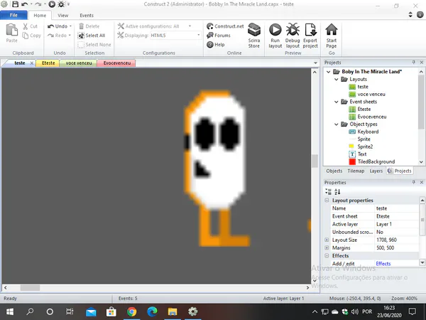Click the quick-access Run layout play icon

pos(52,4)
